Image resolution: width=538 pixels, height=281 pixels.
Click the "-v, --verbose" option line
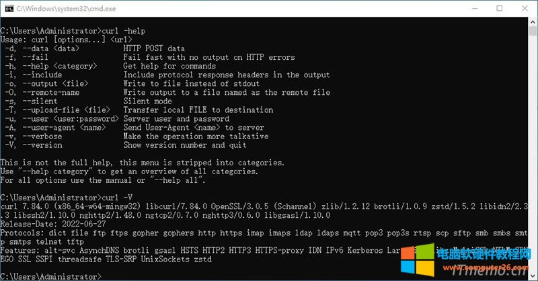click(x=32, y=136)
